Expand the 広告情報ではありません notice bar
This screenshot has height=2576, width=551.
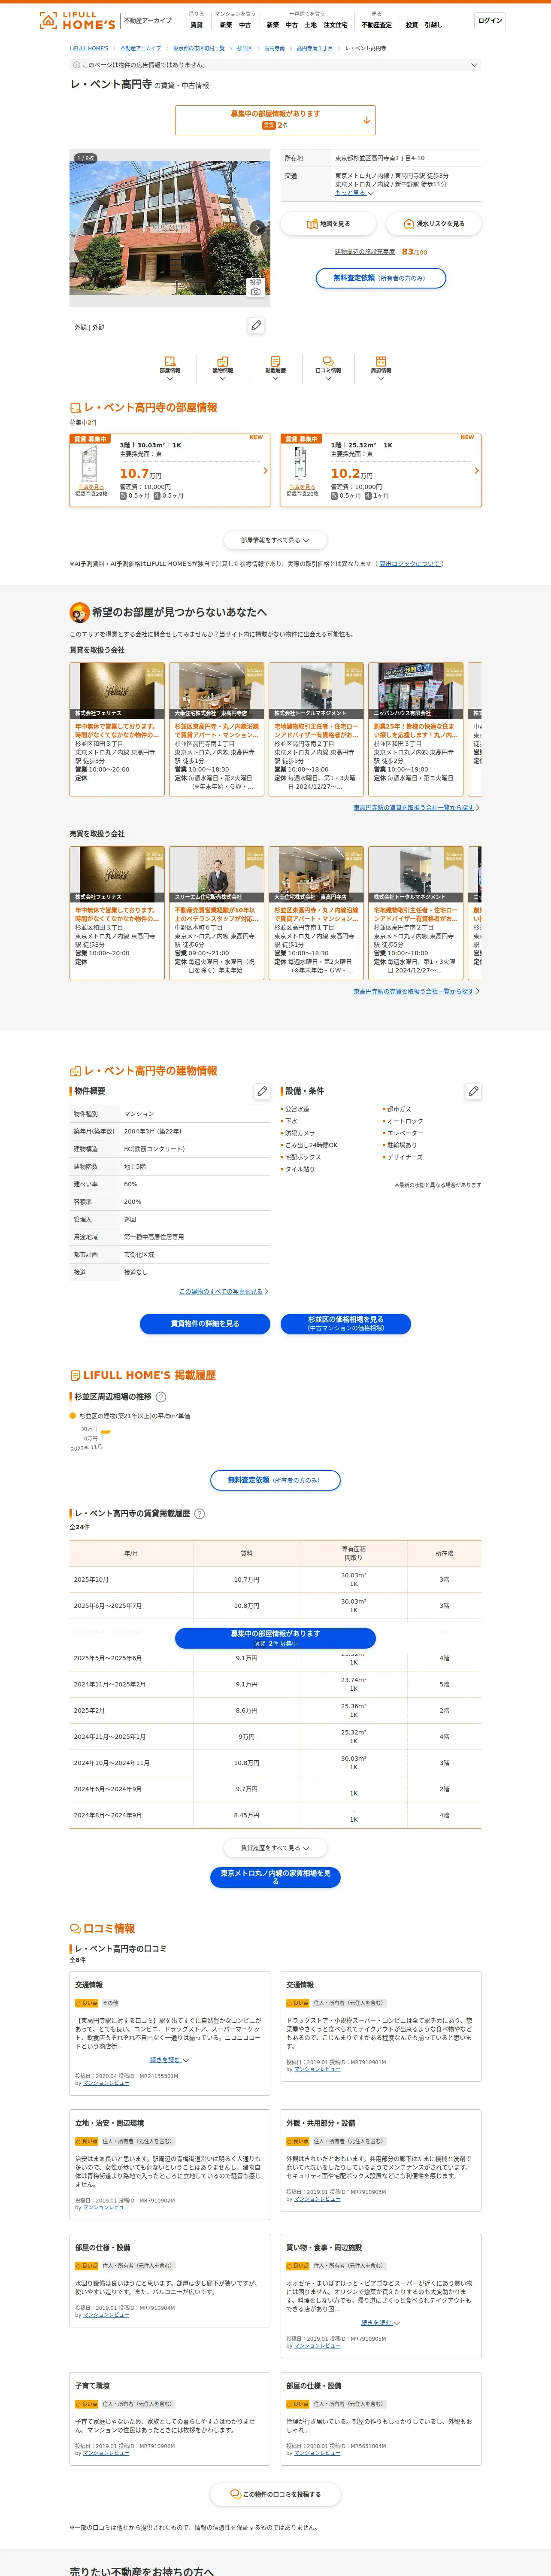click(275, 65)
